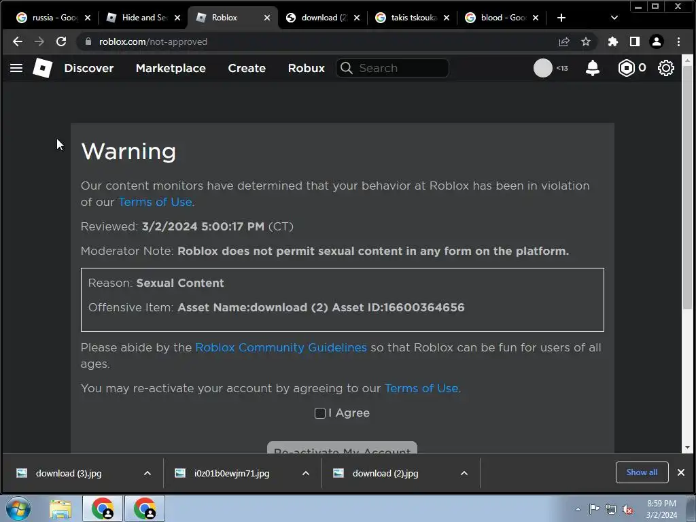Close the downloads bar
The height and width of the screenshot is (522, 696).
[681, 472]
